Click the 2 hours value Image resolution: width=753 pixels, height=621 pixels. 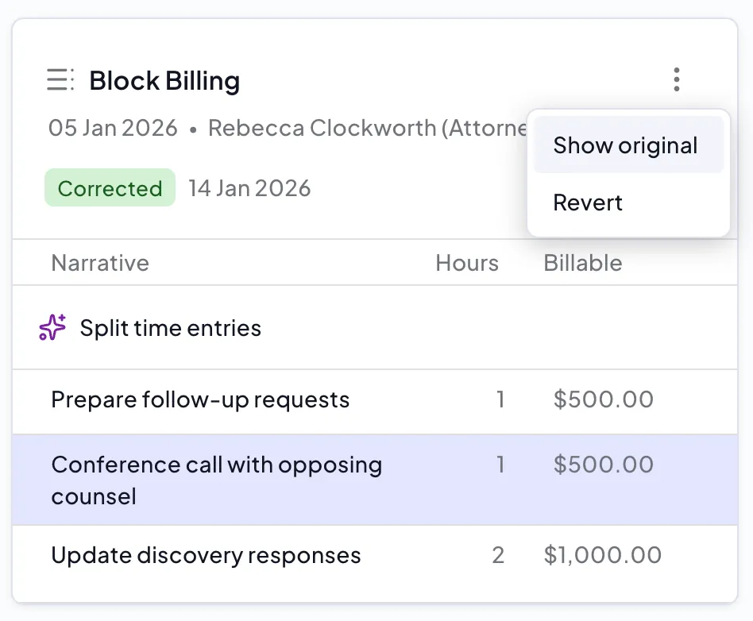[498, 555]
